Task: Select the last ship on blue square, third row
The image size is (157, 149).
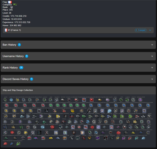Action: (144, 111)
